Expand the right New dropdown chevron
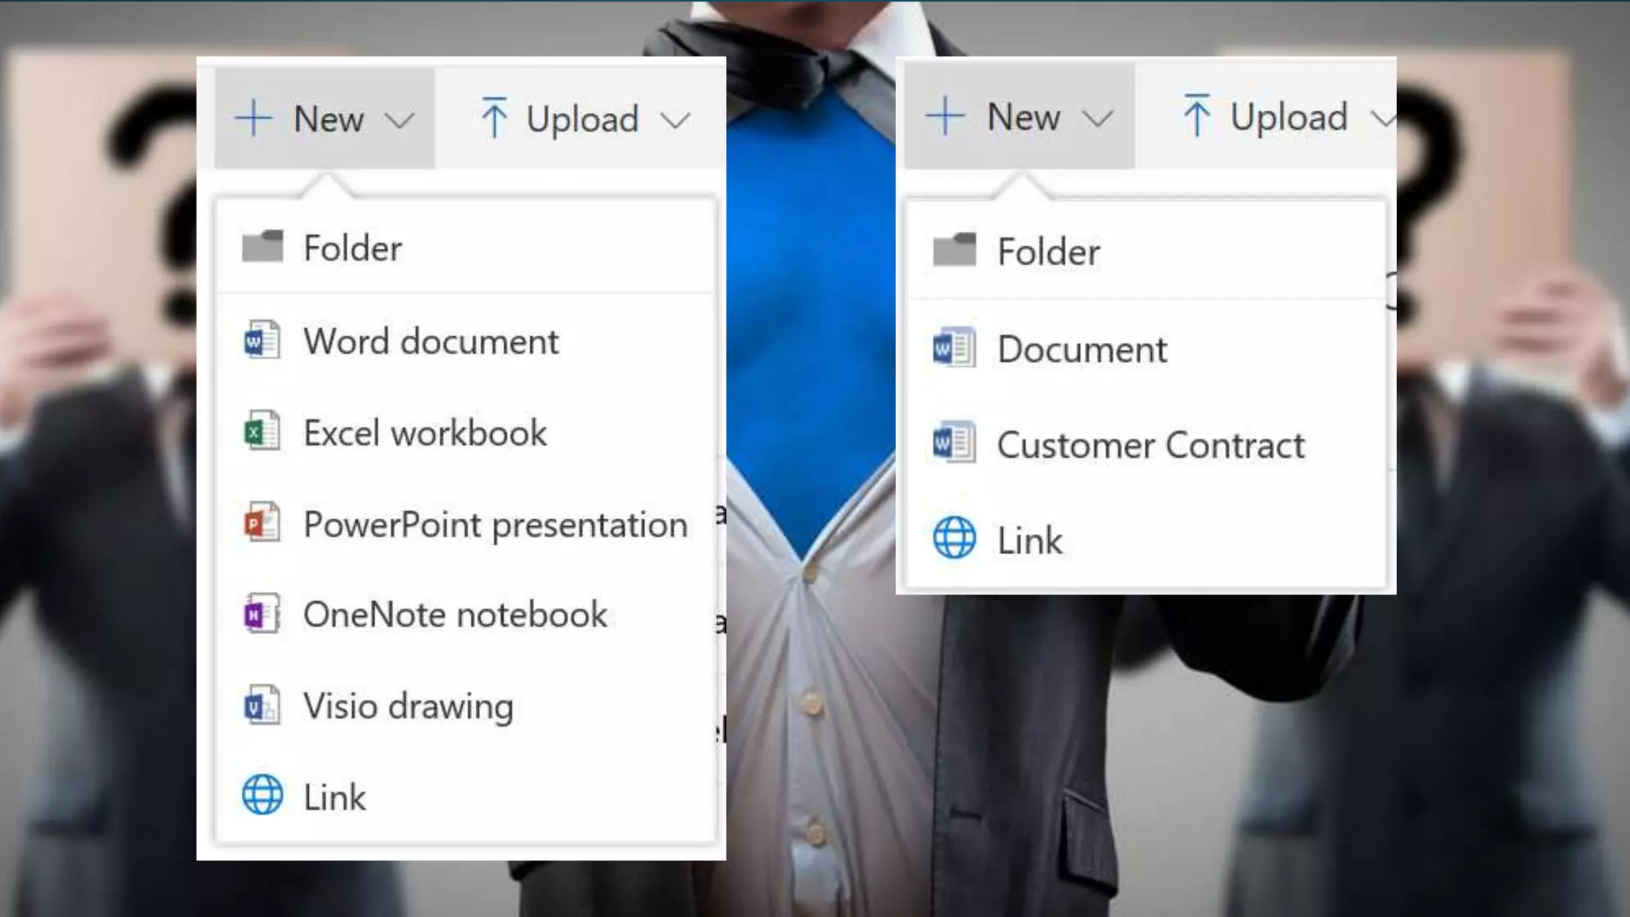The height and width of the screenshot is (917, 1630). pos(1097,119)
